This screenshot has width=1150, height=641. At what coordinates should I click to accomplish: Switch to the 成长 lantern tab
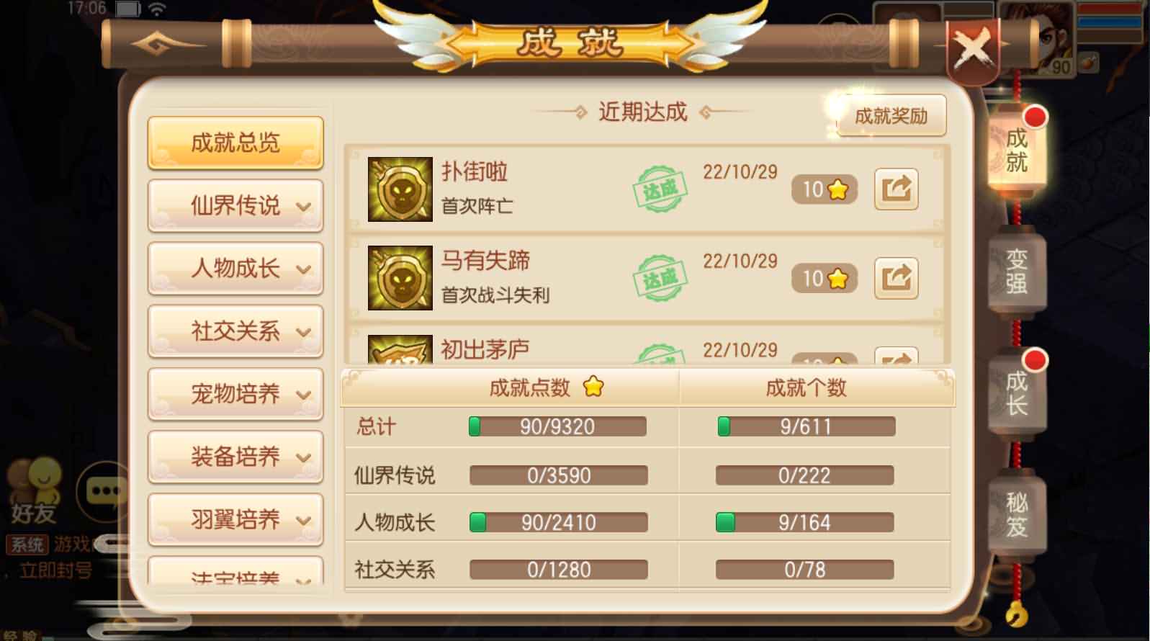(x=1016, y=393)
